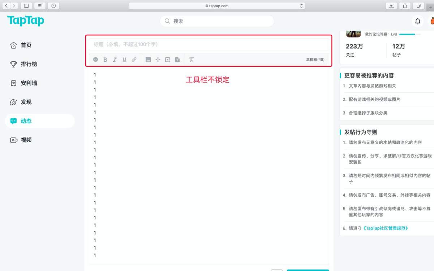
Task: Click the forum level Lv8 progress bar
Action: pyautogui.click(x=410, y=34)
